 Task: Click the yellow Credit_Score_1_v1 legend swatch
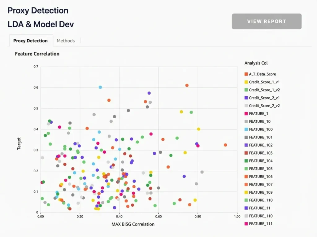[246, 82]
